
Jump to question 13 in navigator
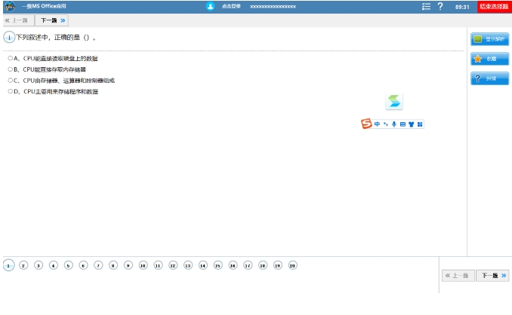tap(188, 265)
